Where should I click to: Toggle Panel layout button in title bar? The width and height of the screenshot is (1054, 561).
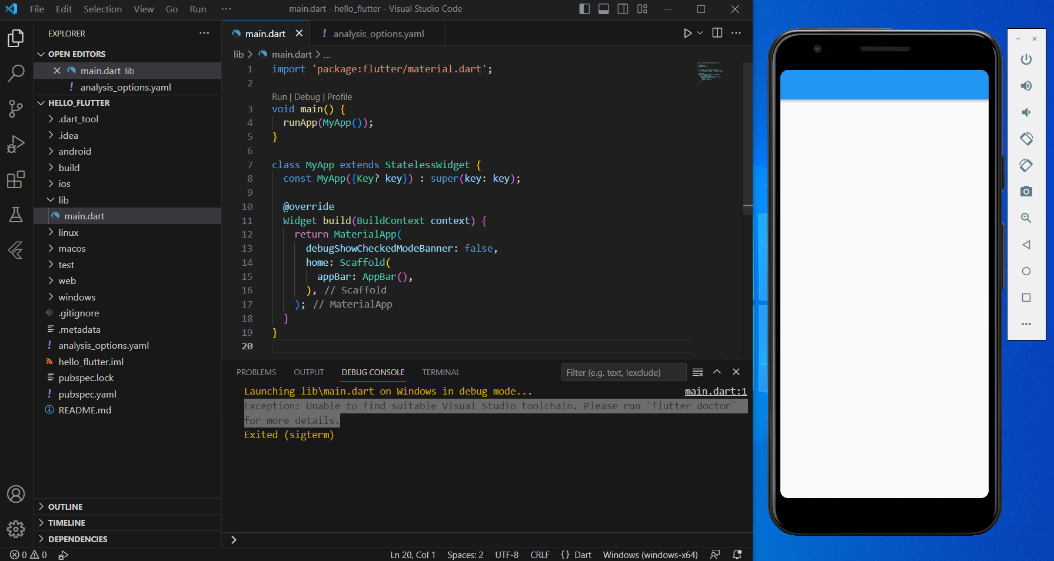coord(604,9)
